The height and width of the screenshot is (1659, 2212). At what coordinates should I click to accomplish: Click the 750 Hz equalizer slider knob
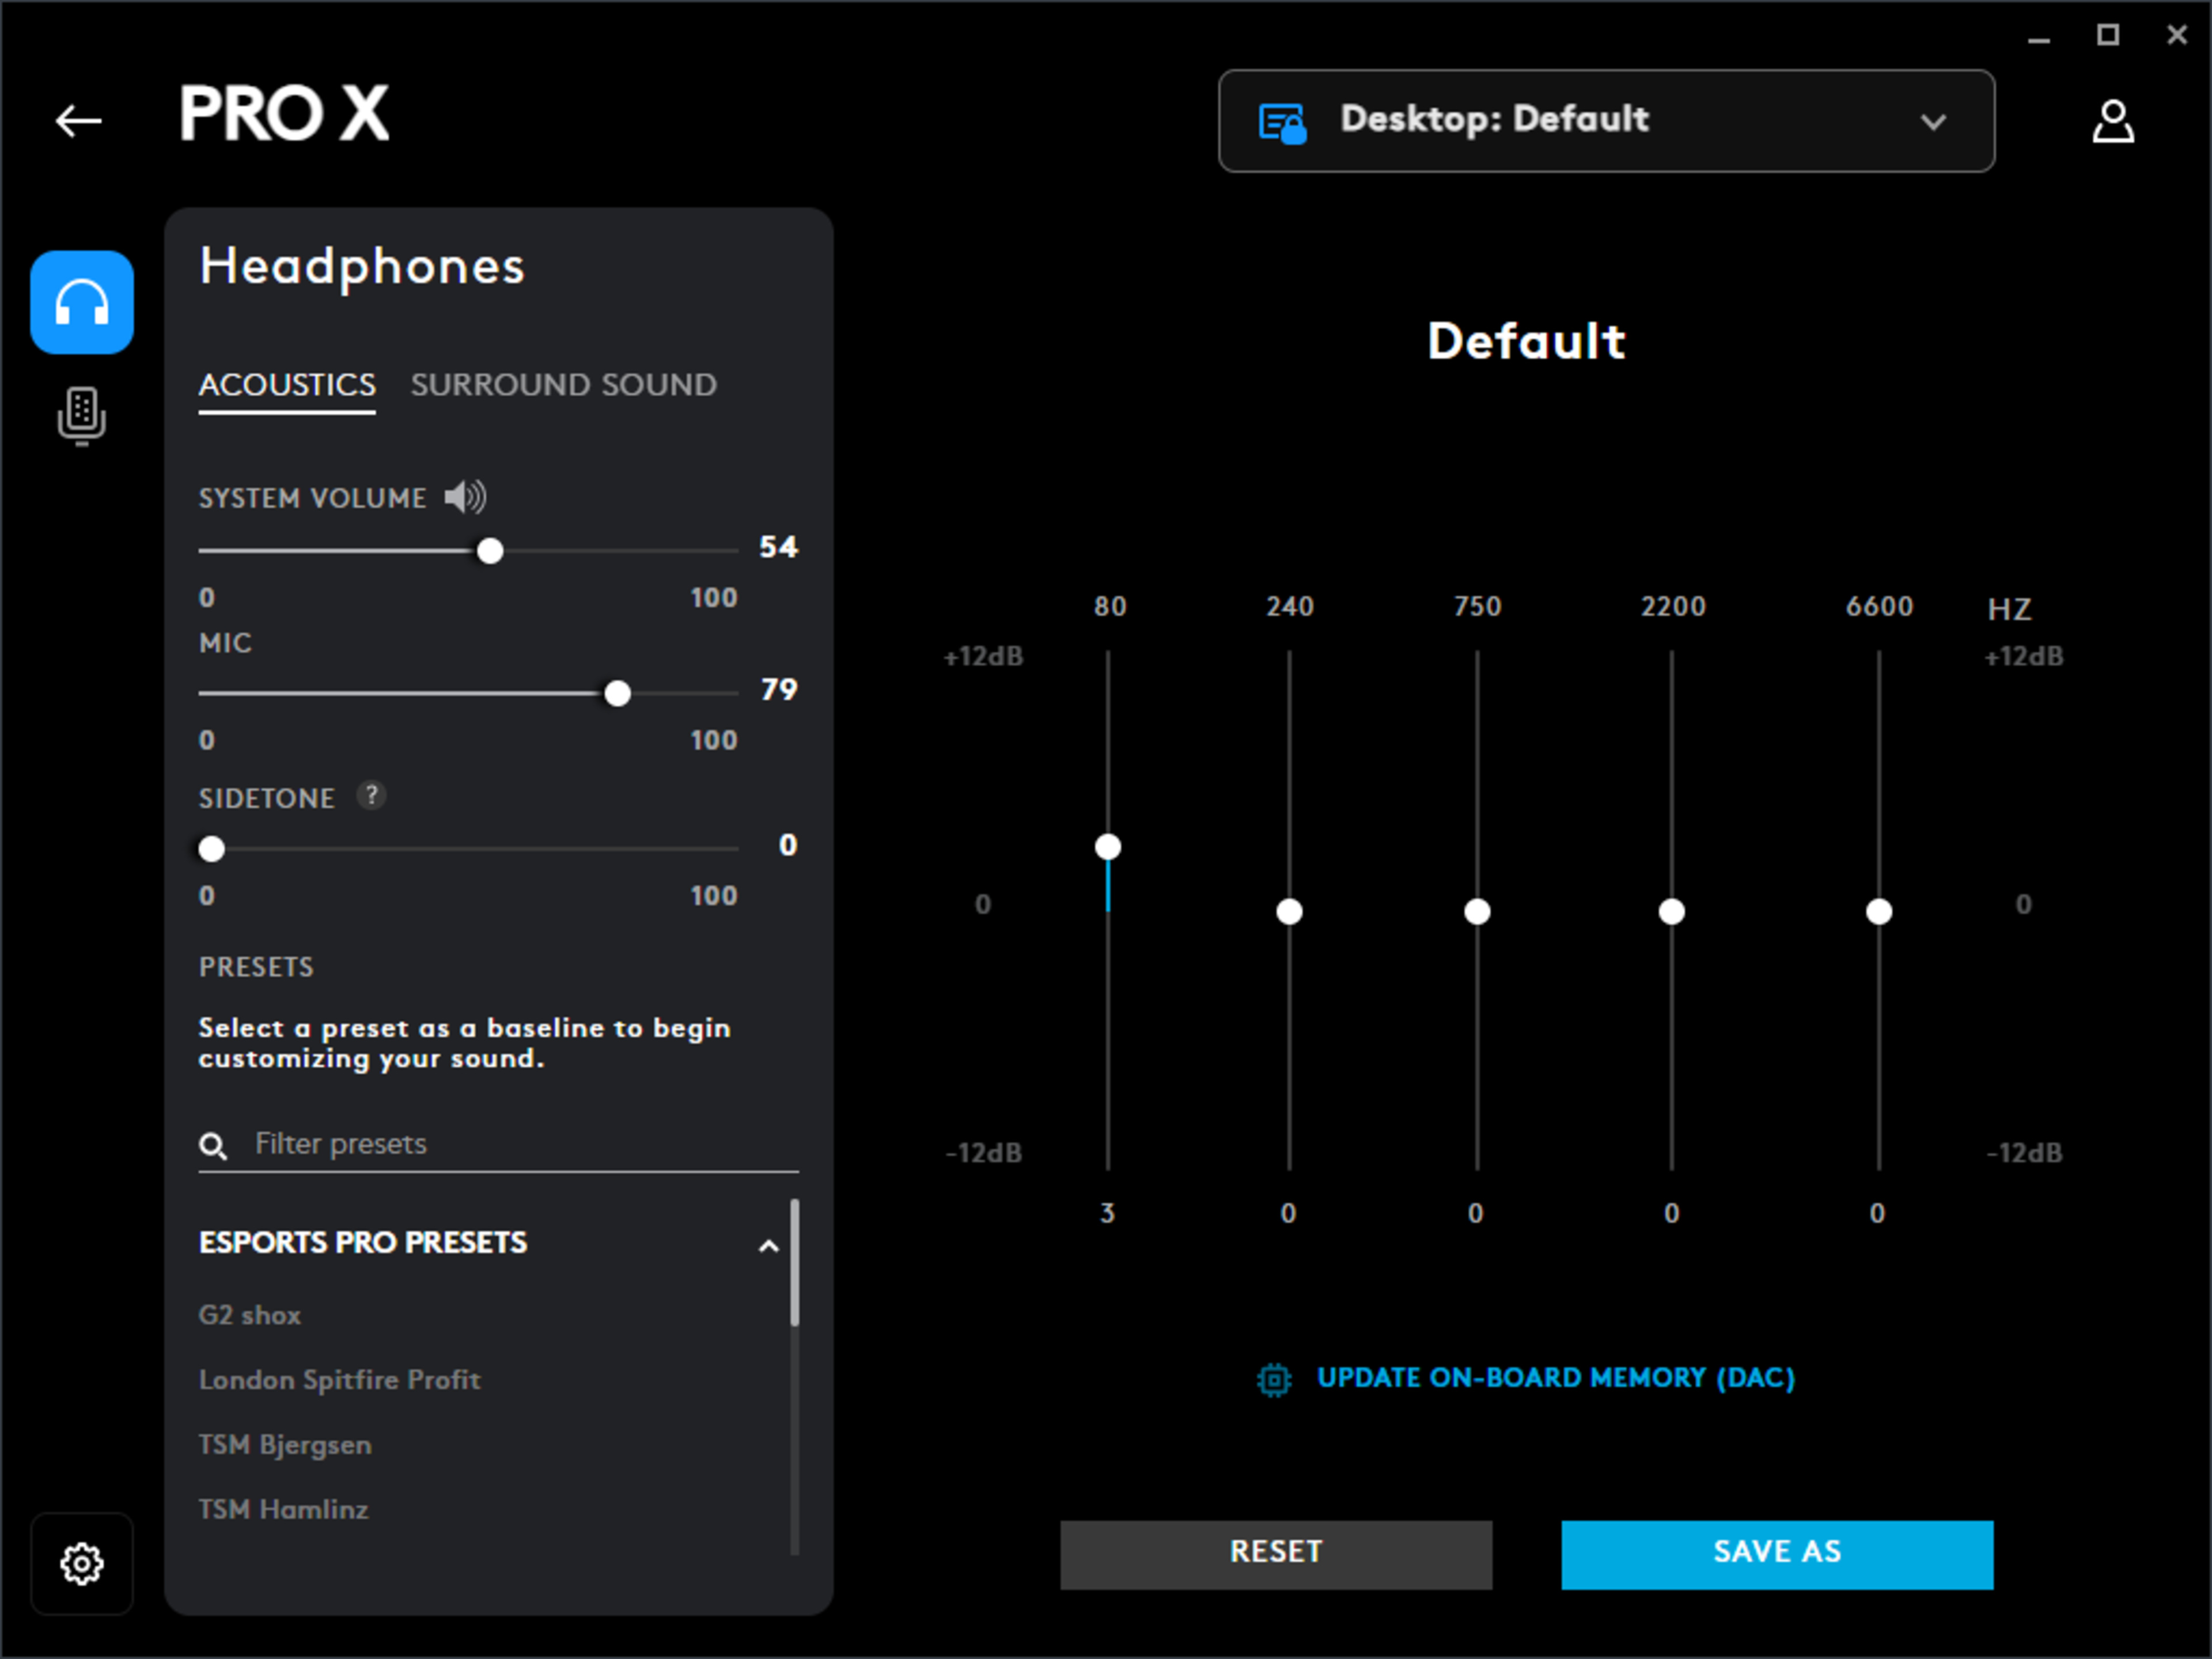pyautogui.click(x=1477, y=912)
